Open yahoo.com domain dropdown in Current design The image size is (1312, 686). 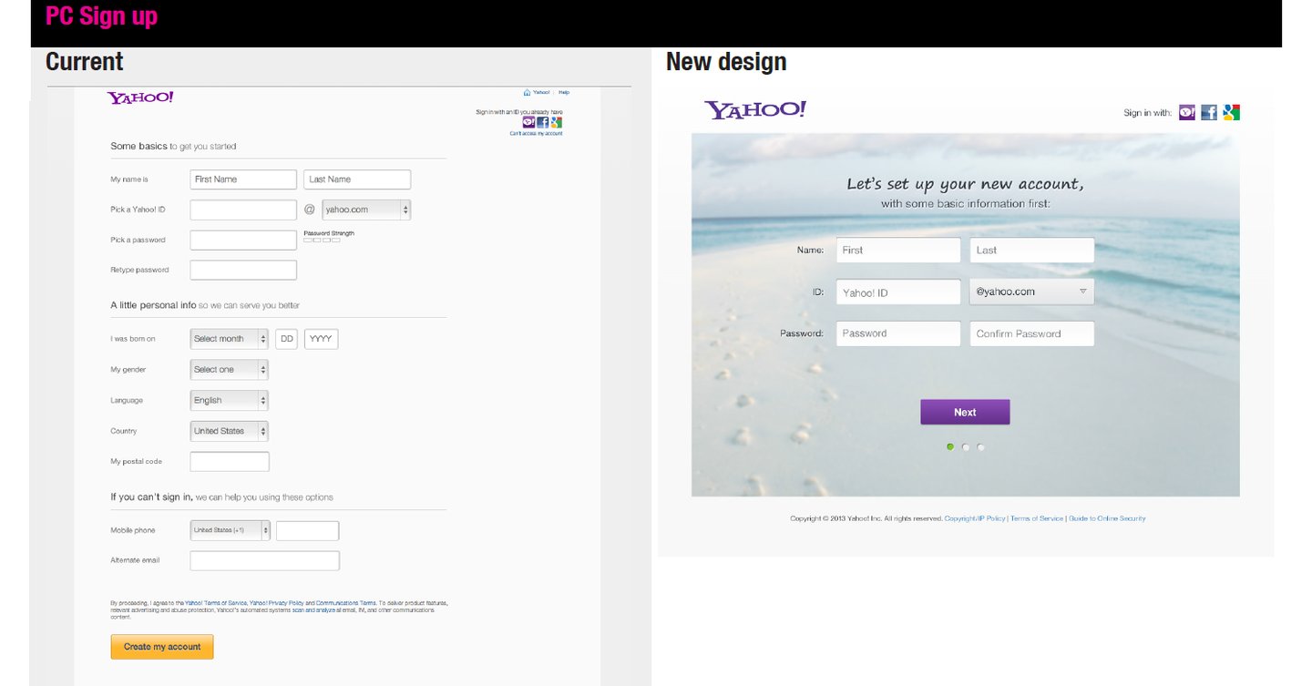click(x=366, y=210)
